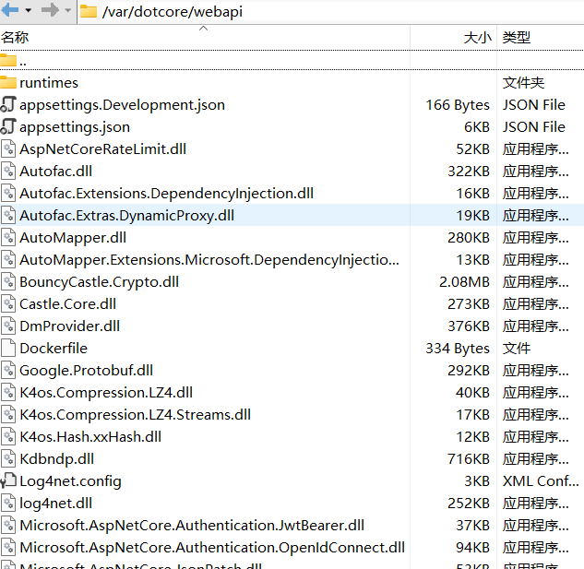The height and width of the screenshot is (569, 584).
Task: Click the Google.Protobuf.dll file icon
Action: (x=8, y=370)
